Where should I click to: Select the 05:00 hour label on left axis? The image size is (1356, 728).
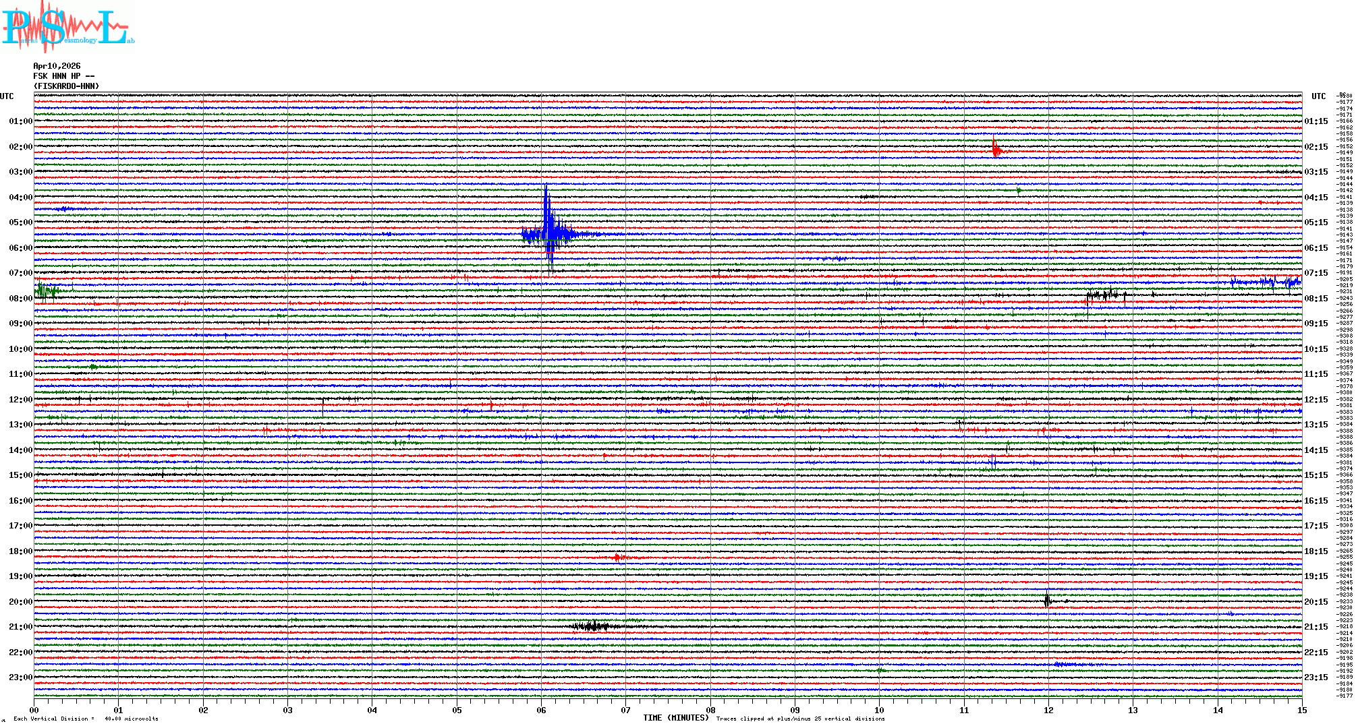click(x=20, y=222)
